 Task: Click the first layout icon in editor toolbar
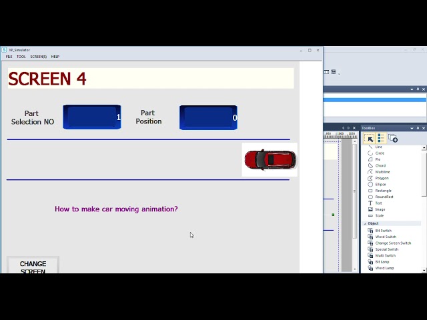326,72
